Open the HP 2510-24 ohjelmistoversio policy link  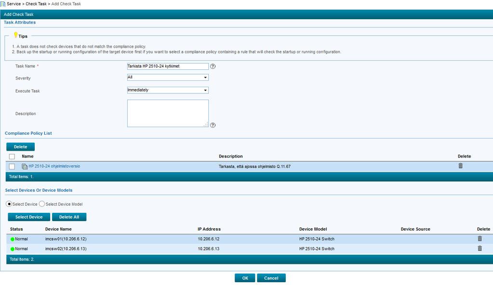54,166
